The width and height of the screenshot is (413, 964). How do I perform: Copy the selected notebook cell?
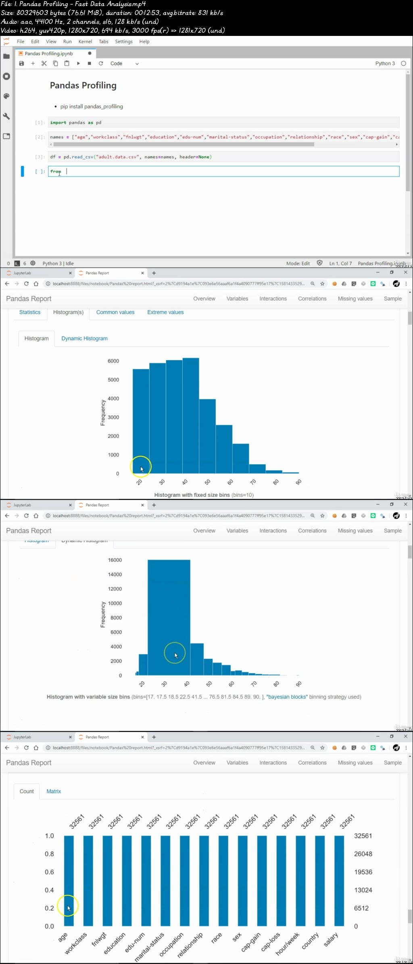tap(56, 63)
